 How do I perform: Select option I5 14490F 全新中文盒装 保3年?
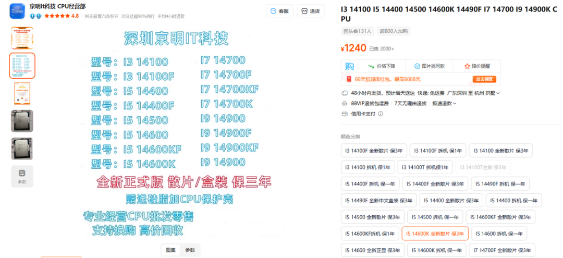[378, 200]
